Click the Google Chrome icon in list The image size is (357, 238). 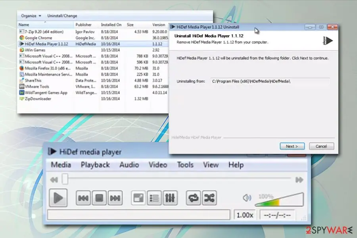[22, 38]
